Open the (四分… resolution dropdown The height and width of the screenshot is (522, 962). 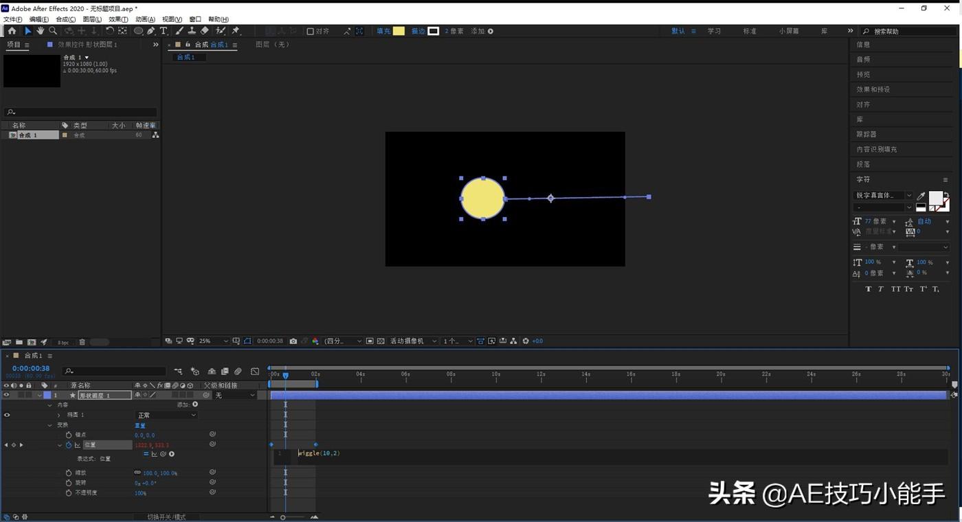pos(343,341)
